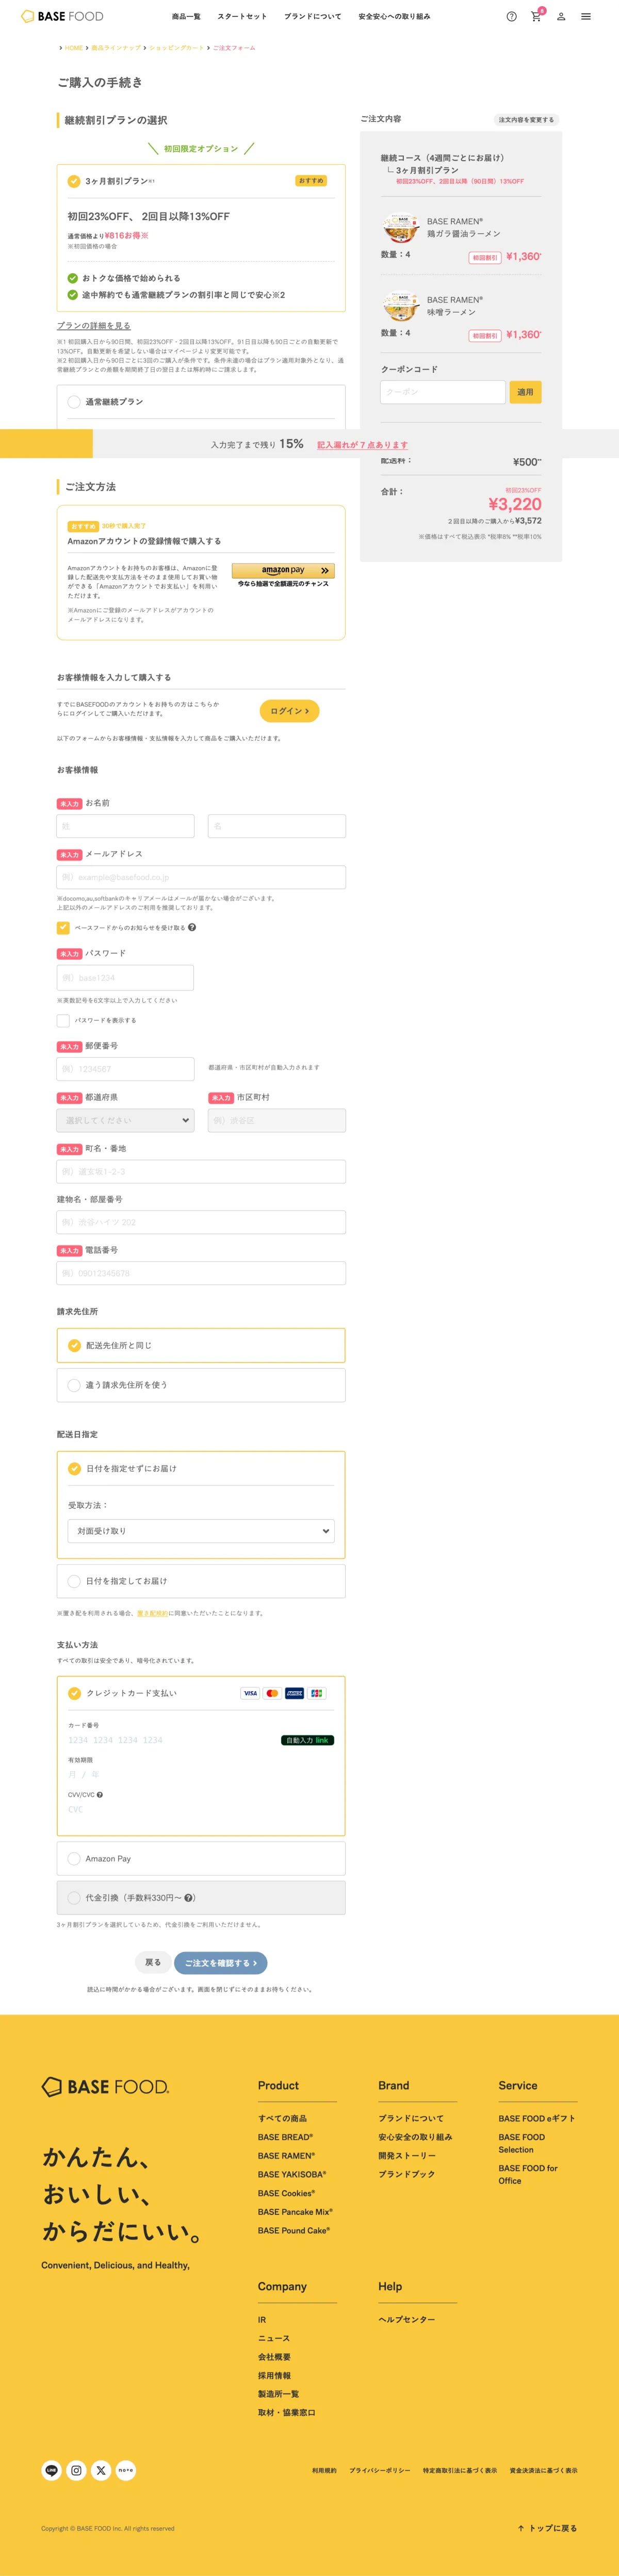Open the note icon in footer
This screenshot has height=2576, width=619.
[x=126, y=2470]
